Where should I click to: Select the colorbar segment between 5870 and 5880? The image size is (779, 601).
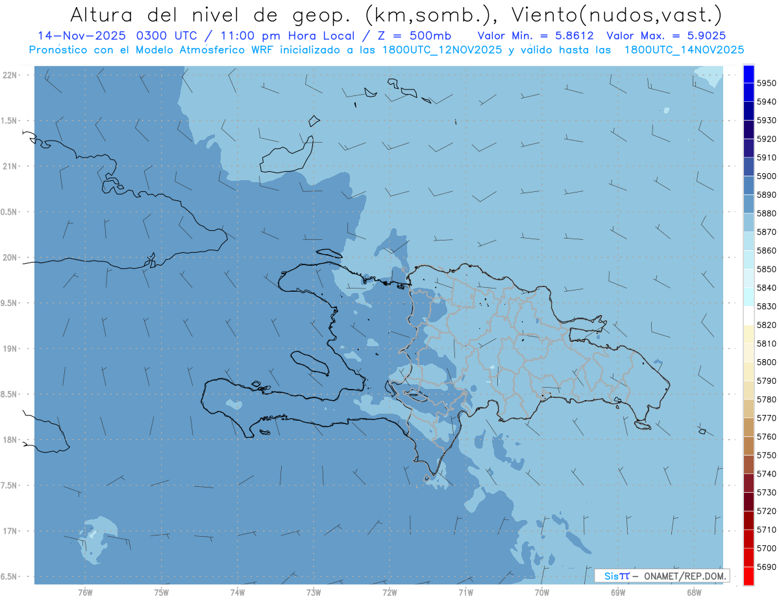748,222
